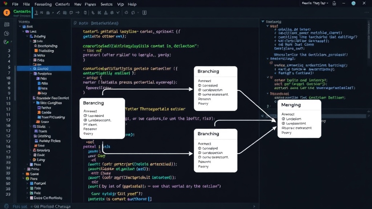Click the right arrow forward icon in toolbar
Image resolution: width=372 pixels, height=209 pixels.
coord(77,13)
